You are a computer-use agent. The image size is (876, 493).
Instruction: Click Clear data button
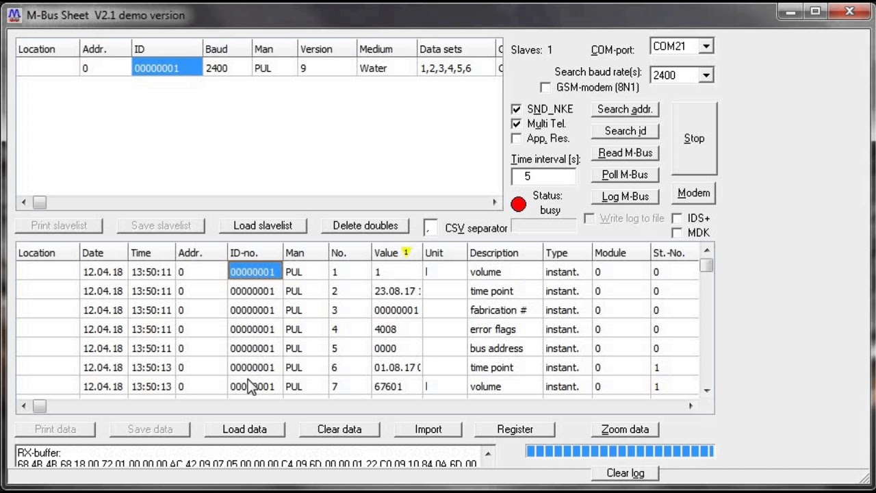coord(339,429)
